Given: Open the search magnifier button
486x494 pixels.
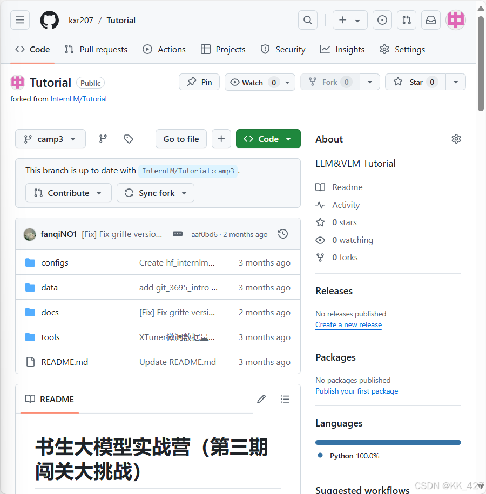Looking at the screenshot, I should (x=308, y=20).
